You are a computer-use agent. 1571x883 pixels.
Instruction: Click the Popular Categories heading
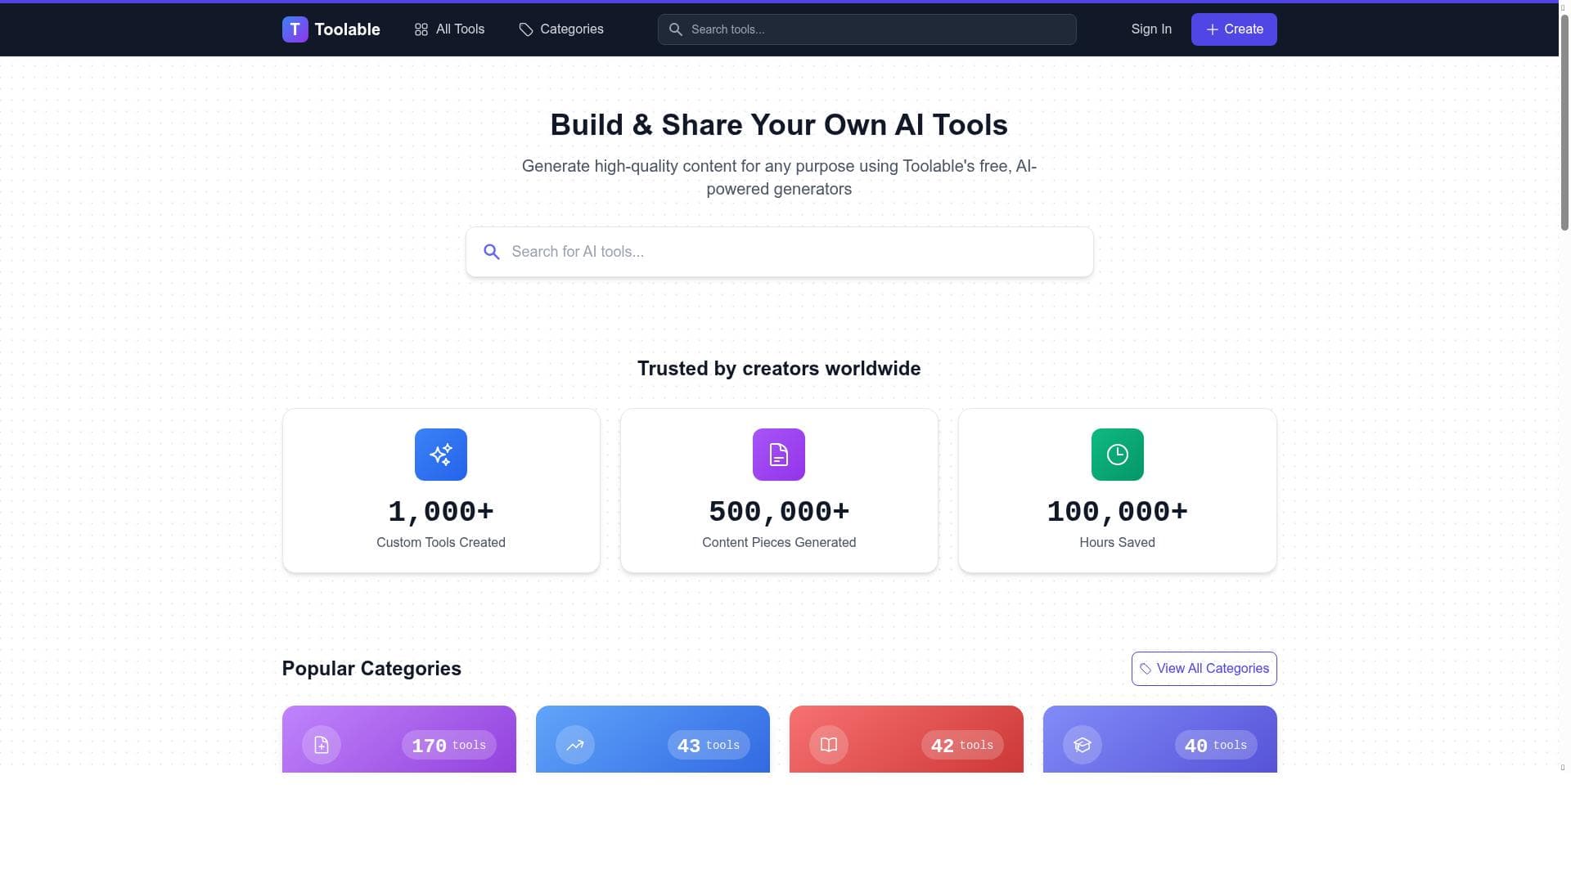click(x=371, y=669)
